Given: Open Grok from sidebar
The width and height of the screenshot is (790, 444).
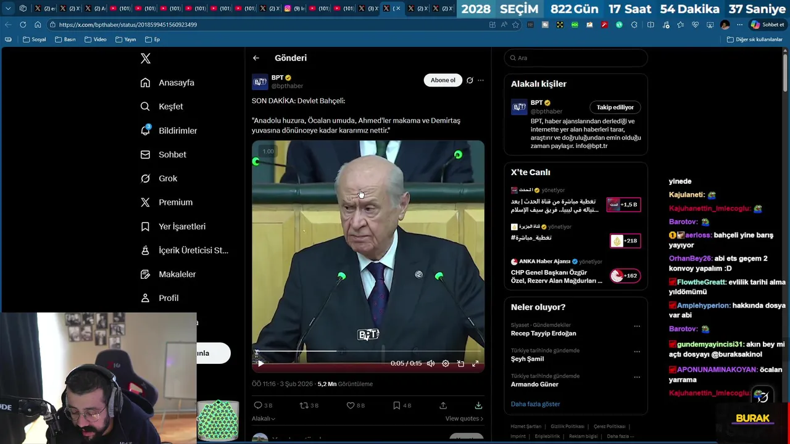Looking at the screenshot, I should click(x=159, y=178).
